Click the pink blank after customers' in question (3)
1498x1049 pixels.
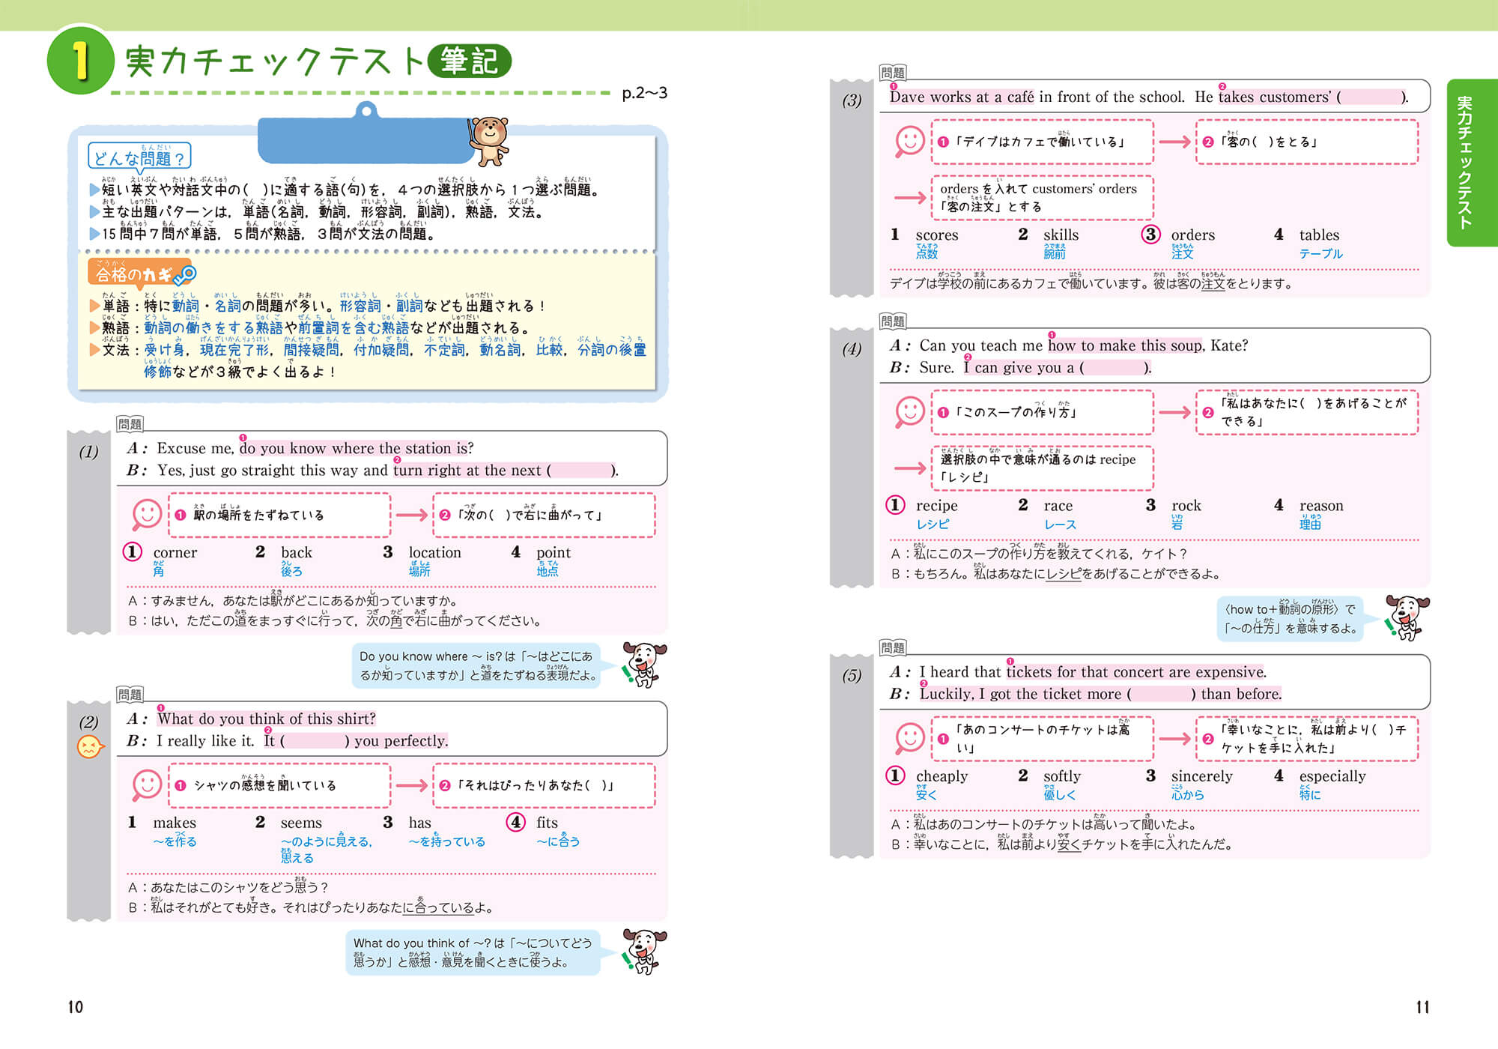(x=1371, y=97)
